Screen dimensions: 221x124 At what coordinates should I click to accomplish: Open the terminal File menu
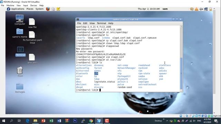point(79,23)
